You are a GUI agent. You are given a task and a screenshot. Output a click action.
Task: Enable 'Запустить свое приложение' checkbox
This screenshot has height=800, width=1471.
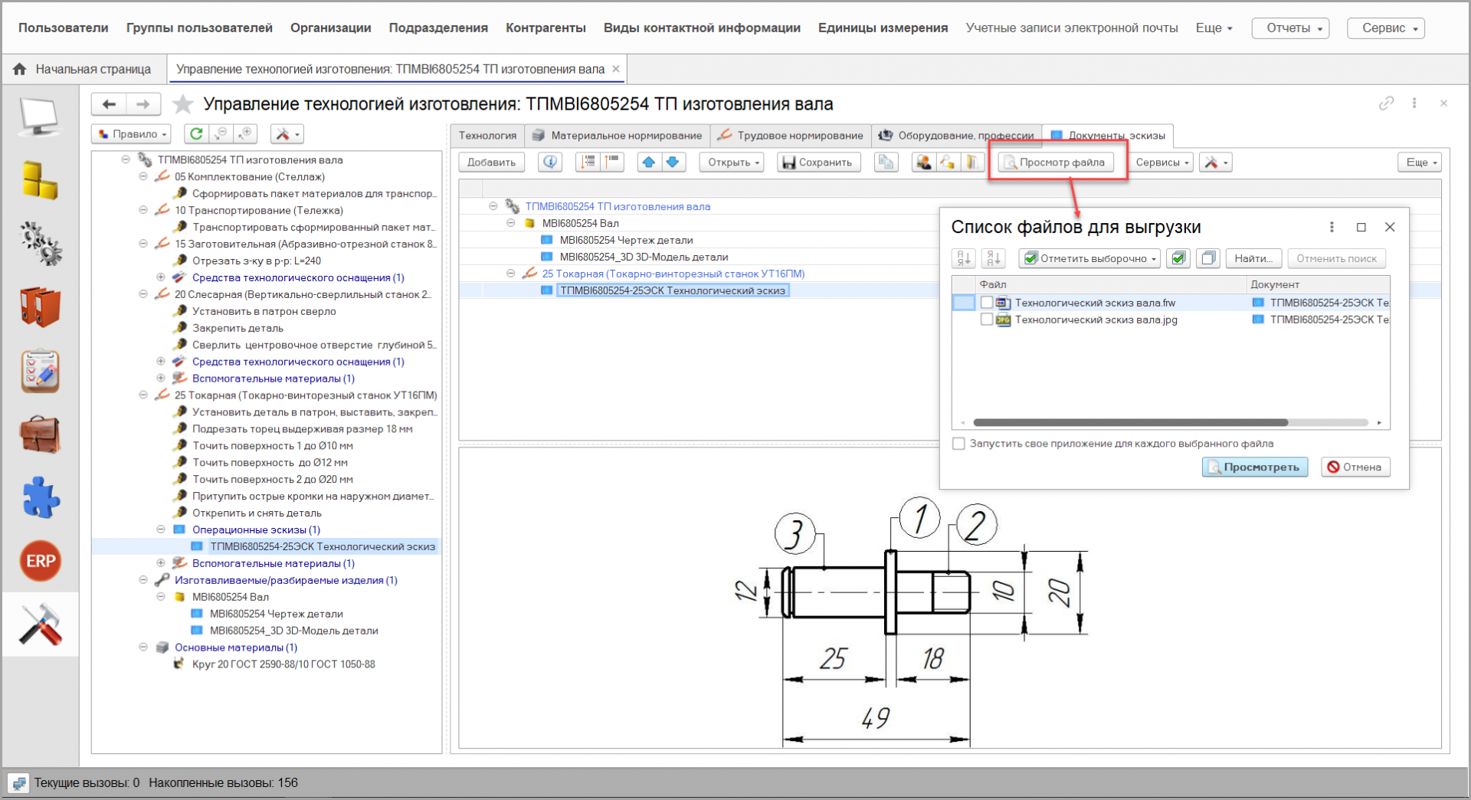(958, 444)
